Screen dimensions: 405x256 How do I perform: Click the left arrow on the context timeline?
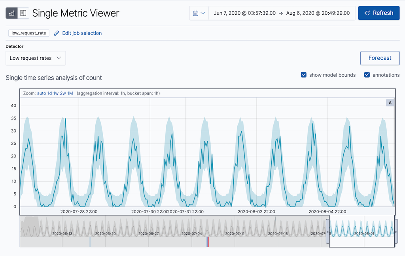point(327,231)
